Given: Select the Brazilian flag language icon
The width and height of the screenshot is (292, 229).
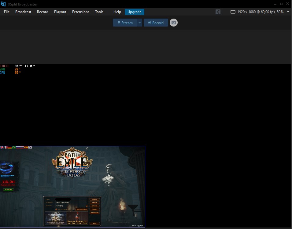Looking at the screenshot, I should click(14, 147).
